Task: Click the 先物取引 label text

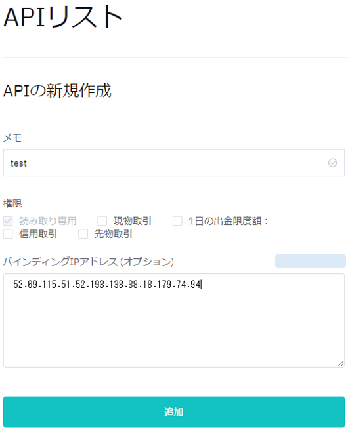Action: point(114,234)
